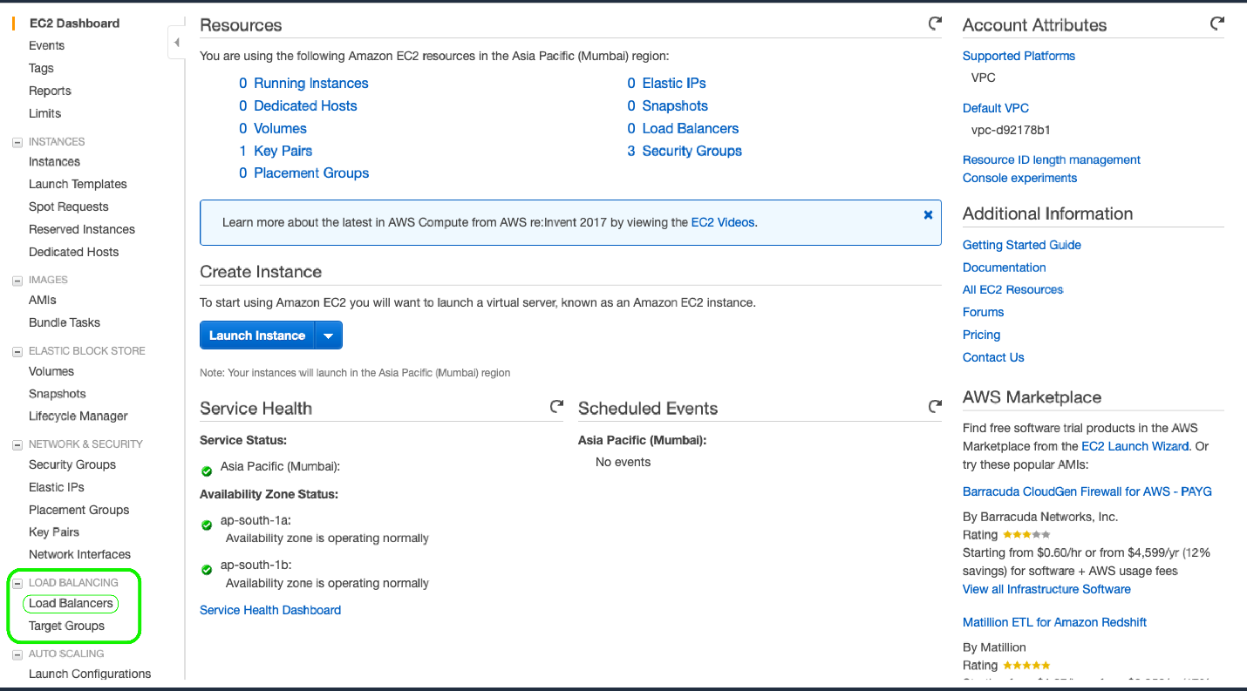Open Security Groups in sidebar
The image size is (1247, 691).
[x=72, y=464]
